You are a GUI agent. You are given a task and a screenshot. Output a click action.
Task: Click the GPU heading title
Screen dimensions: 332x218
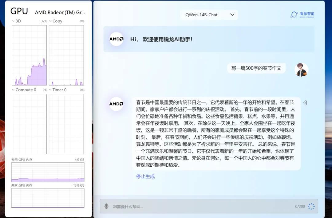click(19, 11)
